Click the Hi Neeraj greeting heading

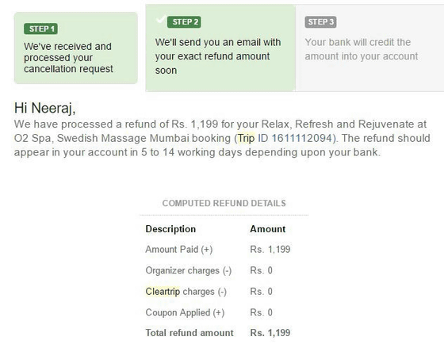pyautogui.click(x=45, y=108)
